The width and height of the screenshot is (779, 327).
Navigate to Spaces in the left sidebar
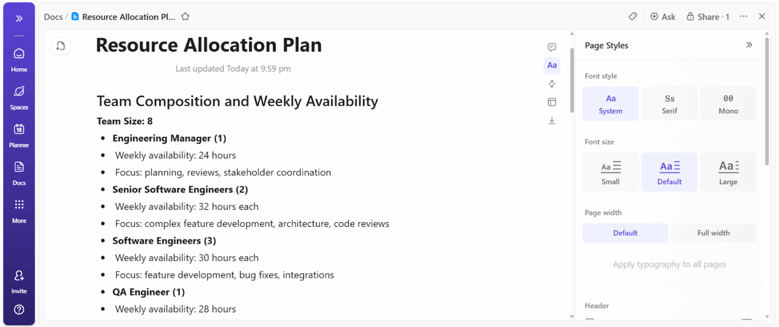point(19,95)
